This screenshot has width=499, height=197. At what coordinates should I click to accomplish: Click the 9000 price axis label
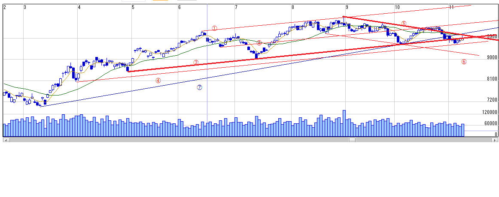pos(492,57)
